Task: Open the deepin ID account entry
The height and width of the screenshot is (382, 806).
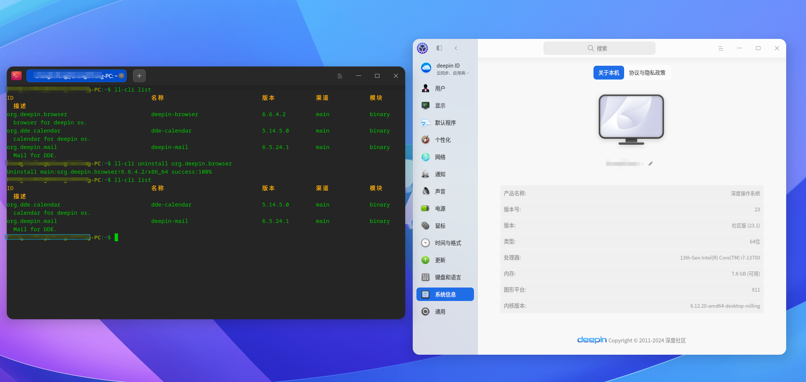Action: (x=445, y=69)
